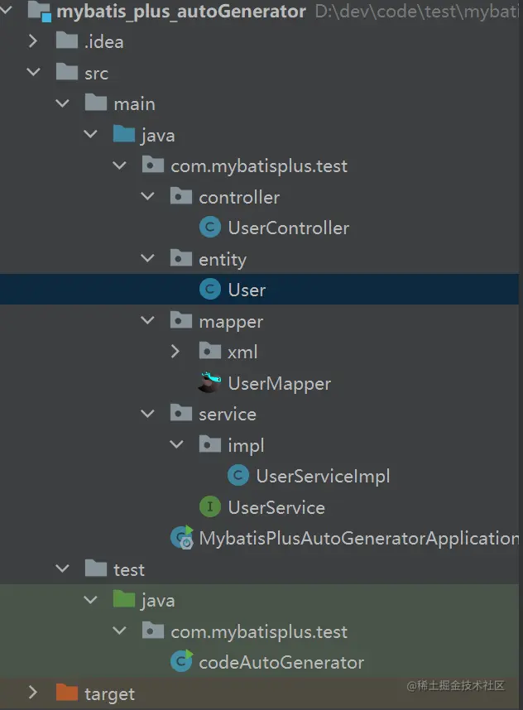Collapse the test folder

[62, 568]
